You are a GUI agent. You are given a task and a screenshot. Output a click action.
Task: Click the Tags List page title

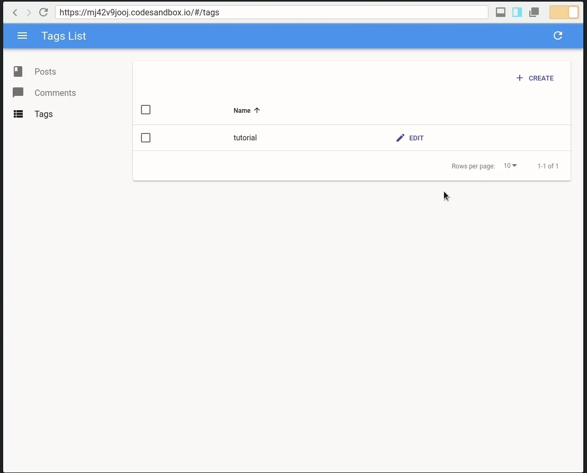64,36
